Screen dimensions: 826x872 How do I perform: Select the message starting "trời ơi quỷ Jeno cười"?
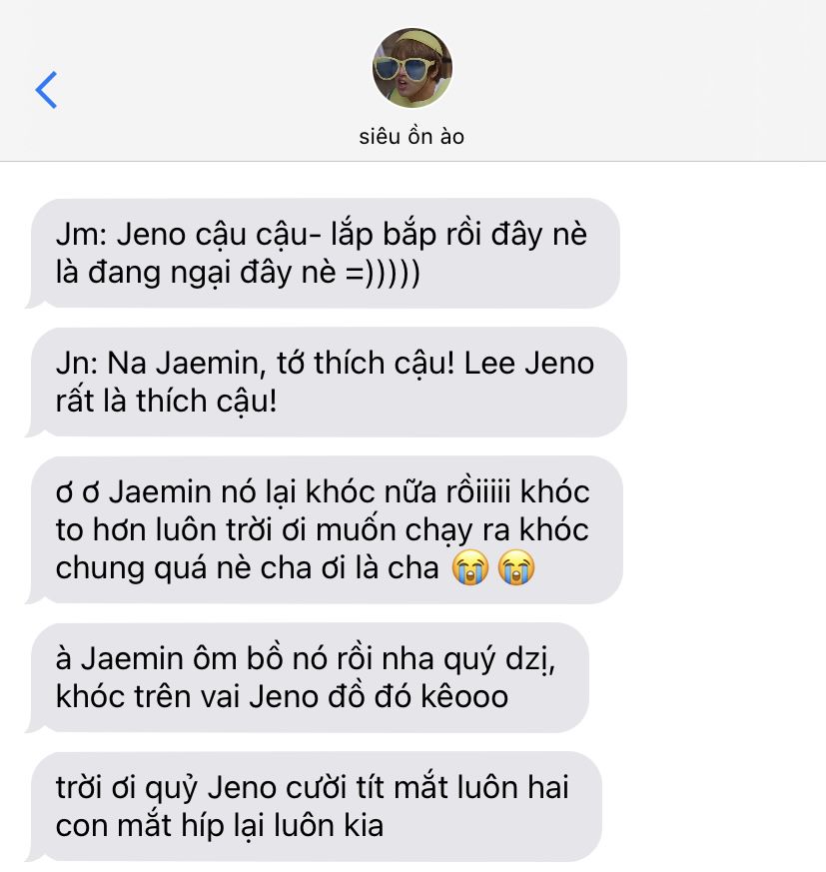click(315, 806)
